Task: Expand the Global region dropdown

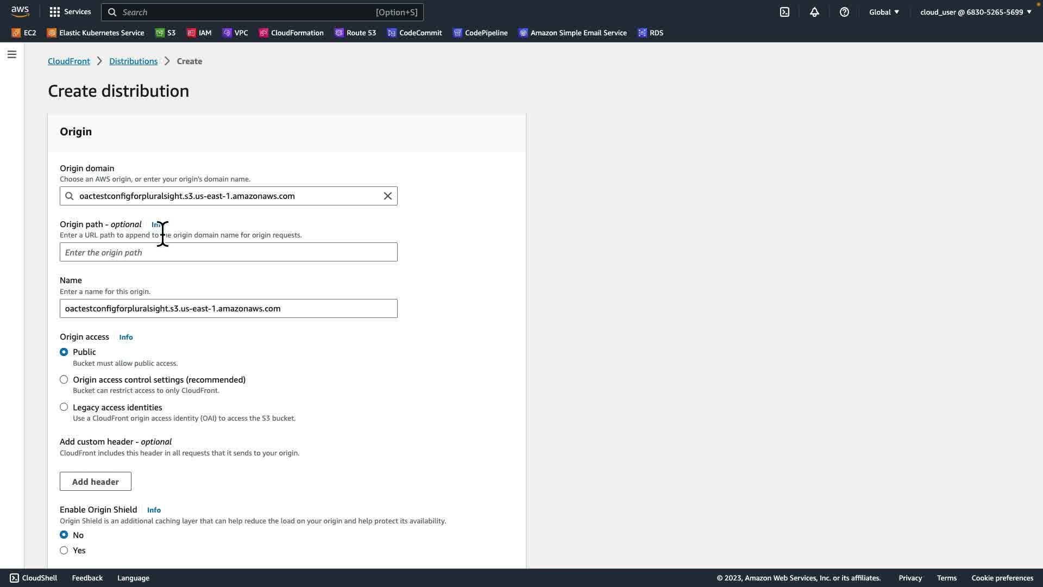Action: (884, 12)
